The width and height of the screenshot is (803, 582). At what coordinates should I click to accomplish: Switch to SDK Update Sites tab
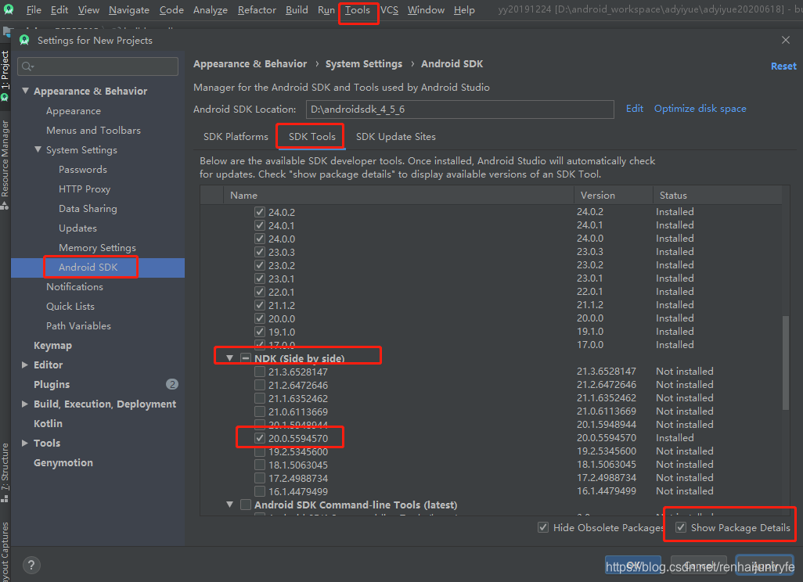396,137
